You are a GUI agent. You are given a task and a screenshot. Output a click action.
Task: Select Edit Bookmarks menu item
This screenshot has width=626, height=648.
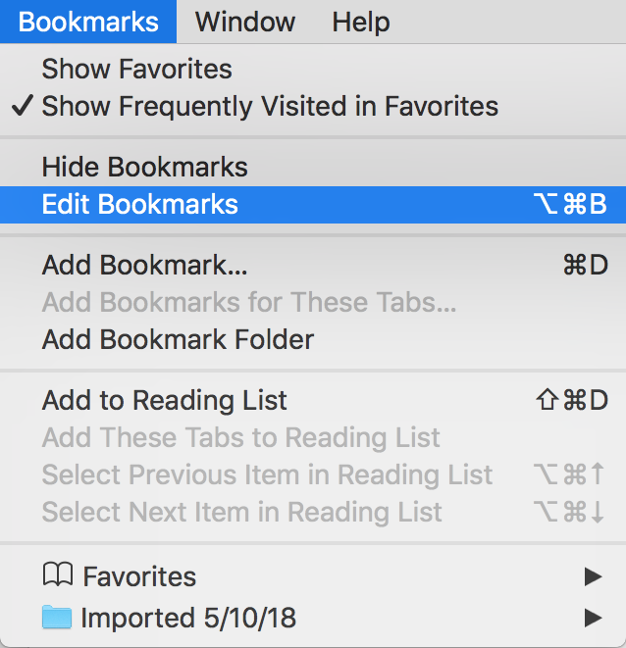click(x=140, y=205)
